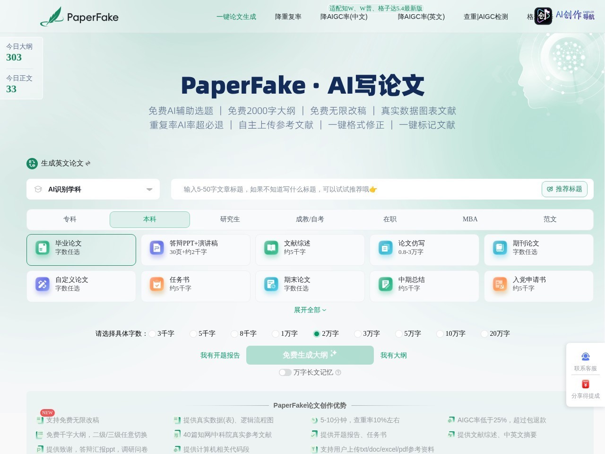The width and height of the screenshot is (605, 454).
Task: Click the 我有开题报告 link
Action: [x=220, y=355]
